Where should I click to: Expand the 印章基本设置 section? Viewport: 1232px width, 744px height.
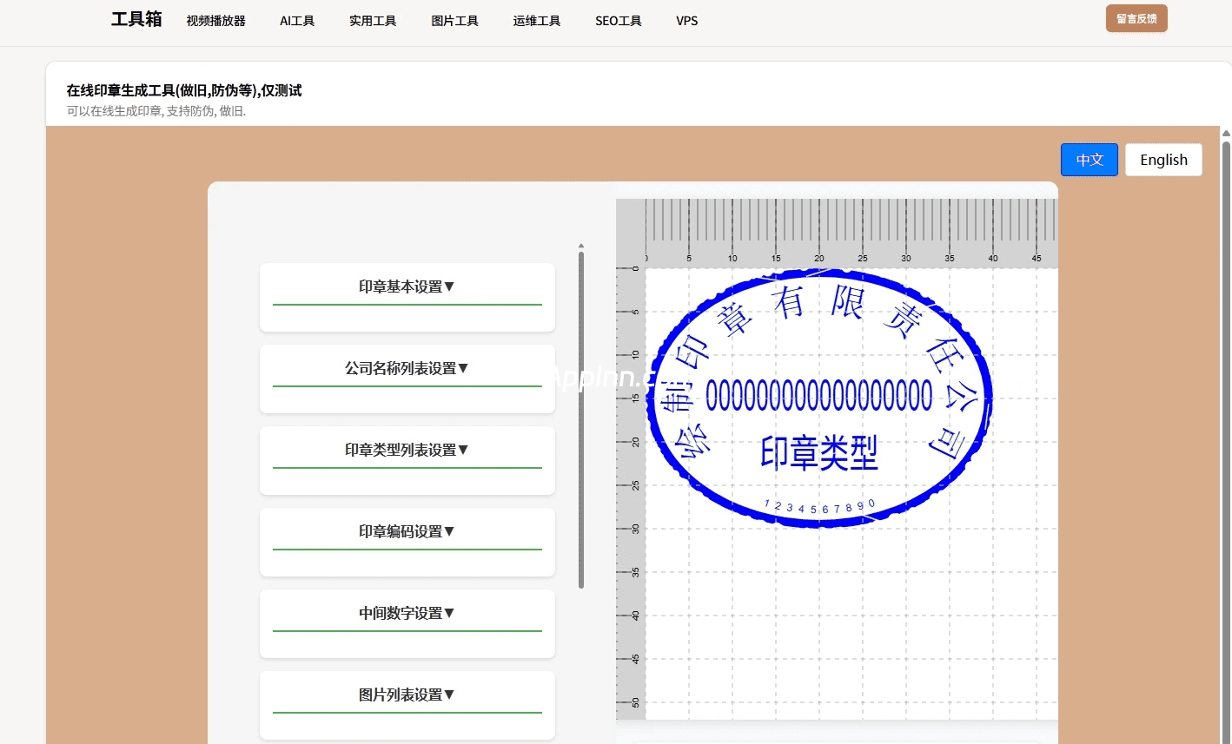coord(407,287)
